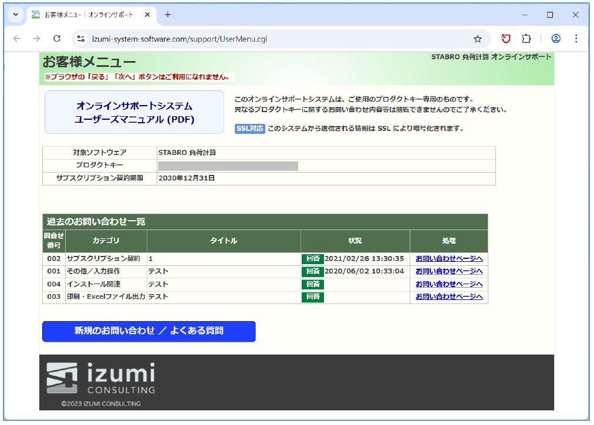Open the Extensions puzzle icon
Viewport: 594px width, 425px height.
[x=526, y=39]
